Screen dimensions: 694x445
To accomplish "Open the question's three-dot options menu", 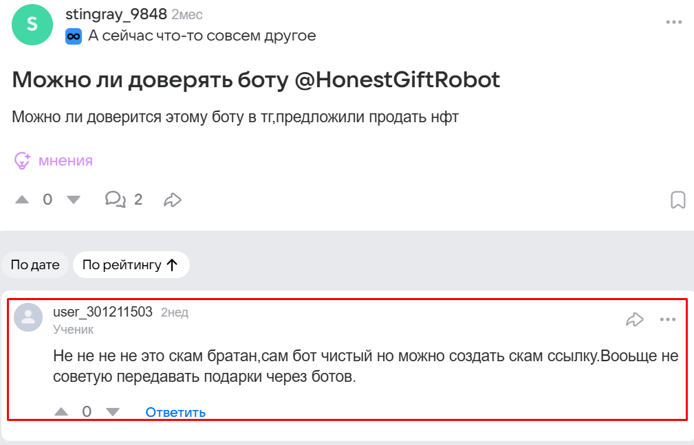I will click(673, 23).
